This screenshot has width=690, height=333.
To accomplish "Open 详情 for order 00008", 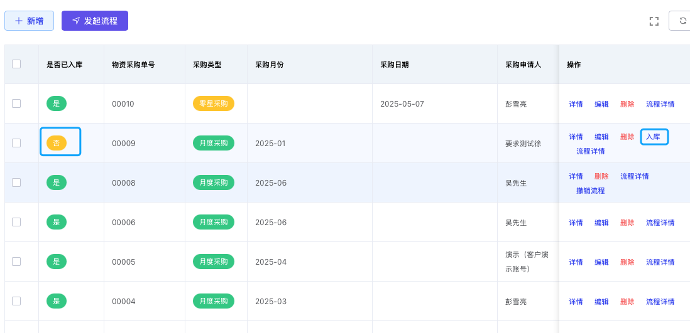I will [x=576, y=176].
